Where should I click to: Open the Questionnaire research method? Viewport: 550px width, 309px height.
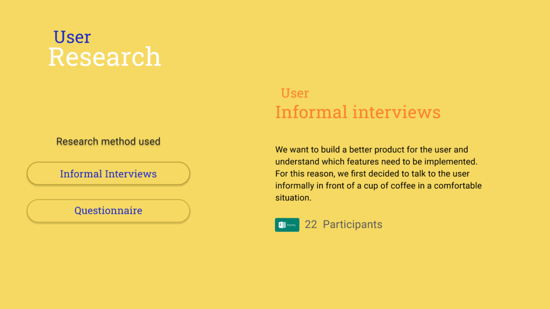pyautogui.click(x=108, y=210)
